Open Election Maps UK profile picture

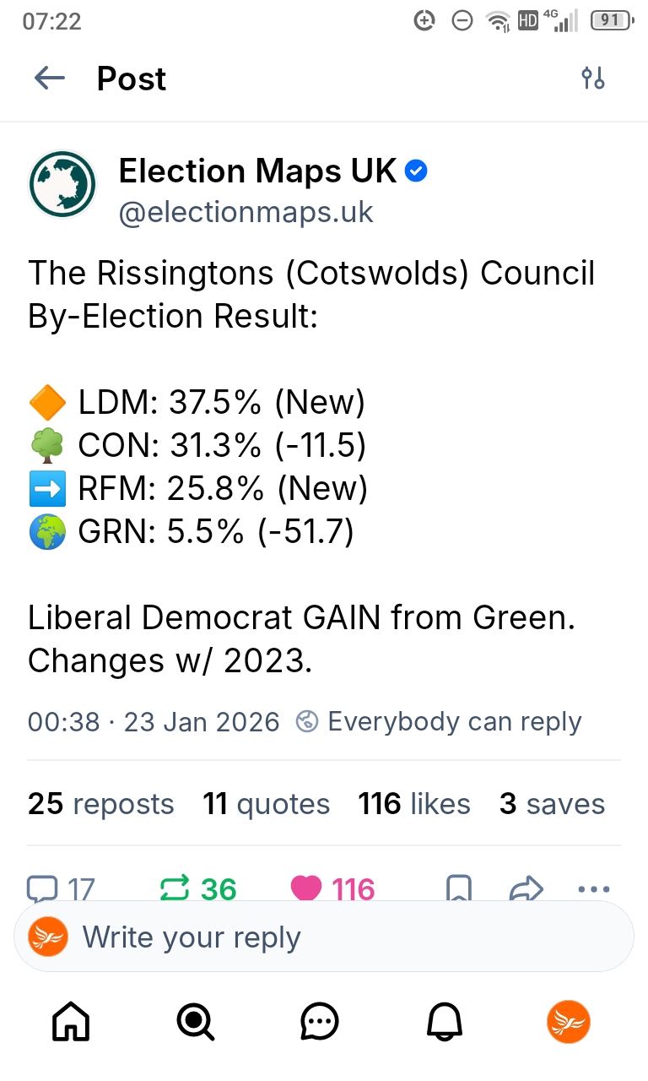[63, 184]
